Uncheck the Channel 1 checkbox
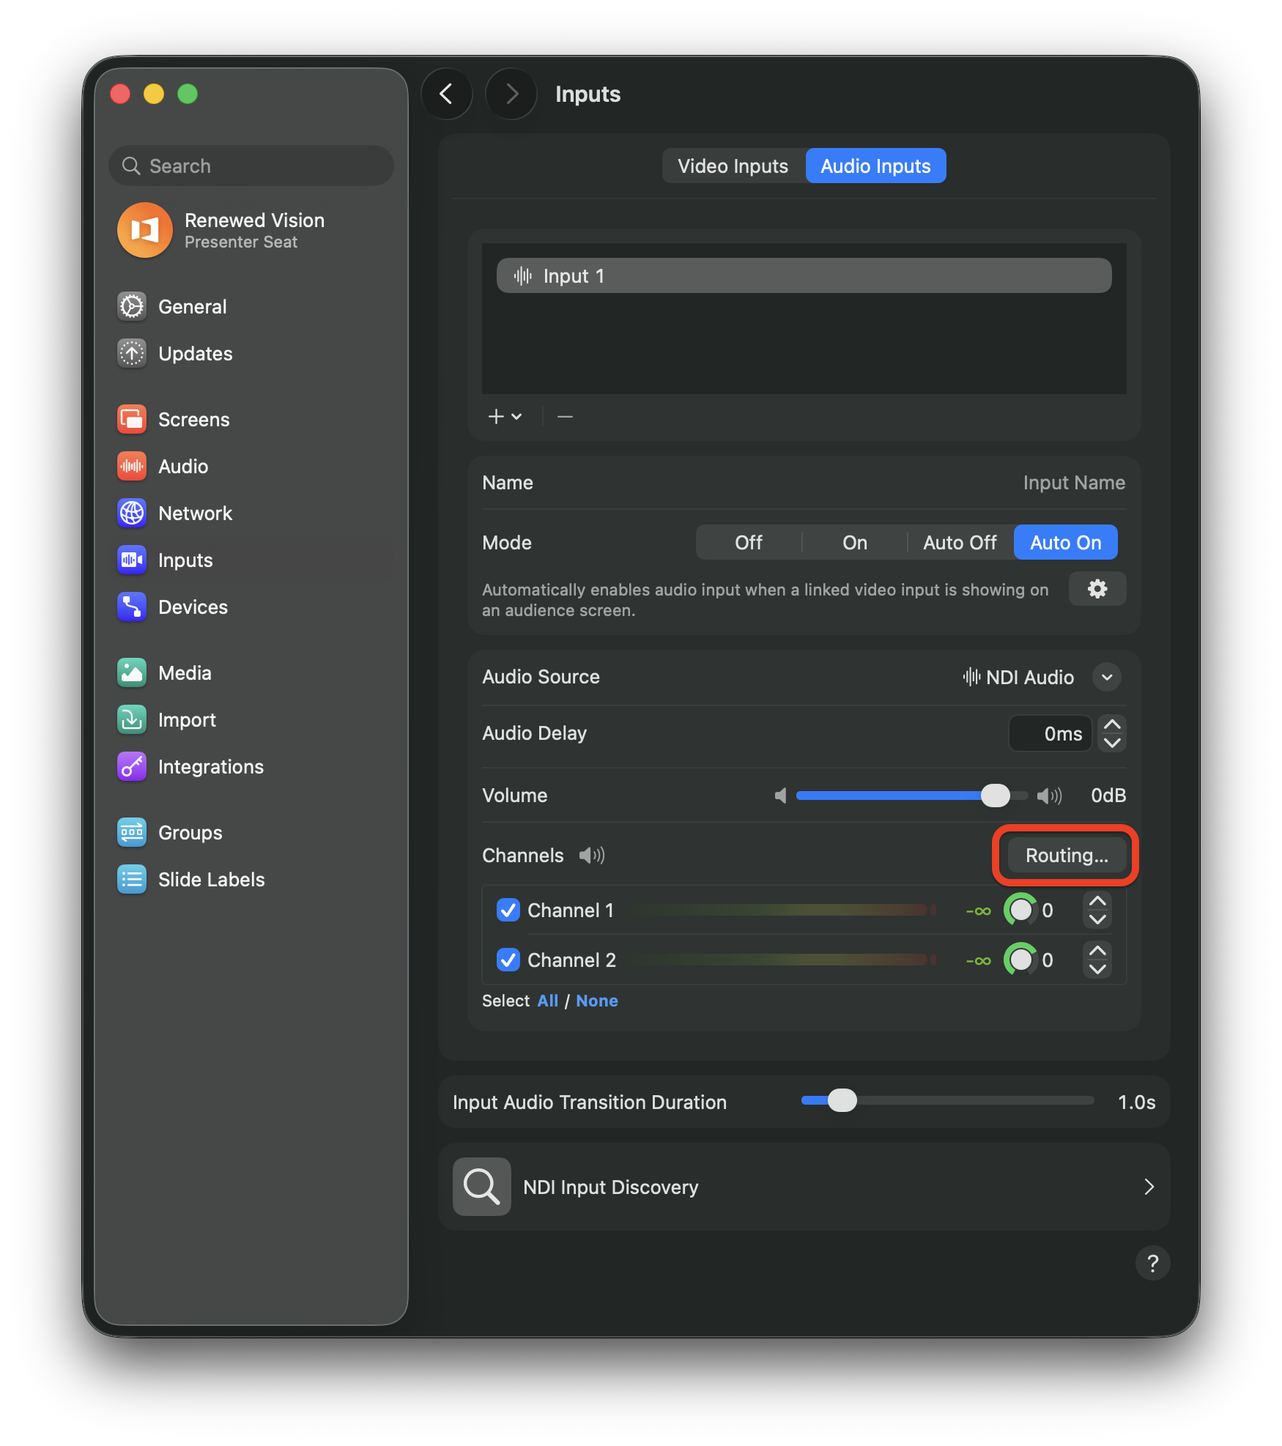Viewport: 1282px width, 1446px height. tap(508, 910)
